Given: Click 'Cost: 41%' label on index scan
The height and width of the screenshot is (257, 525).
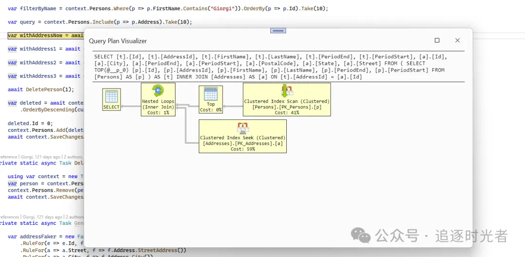Looking at the screenshot, I should pyautogui.click(x=287, y=112).
